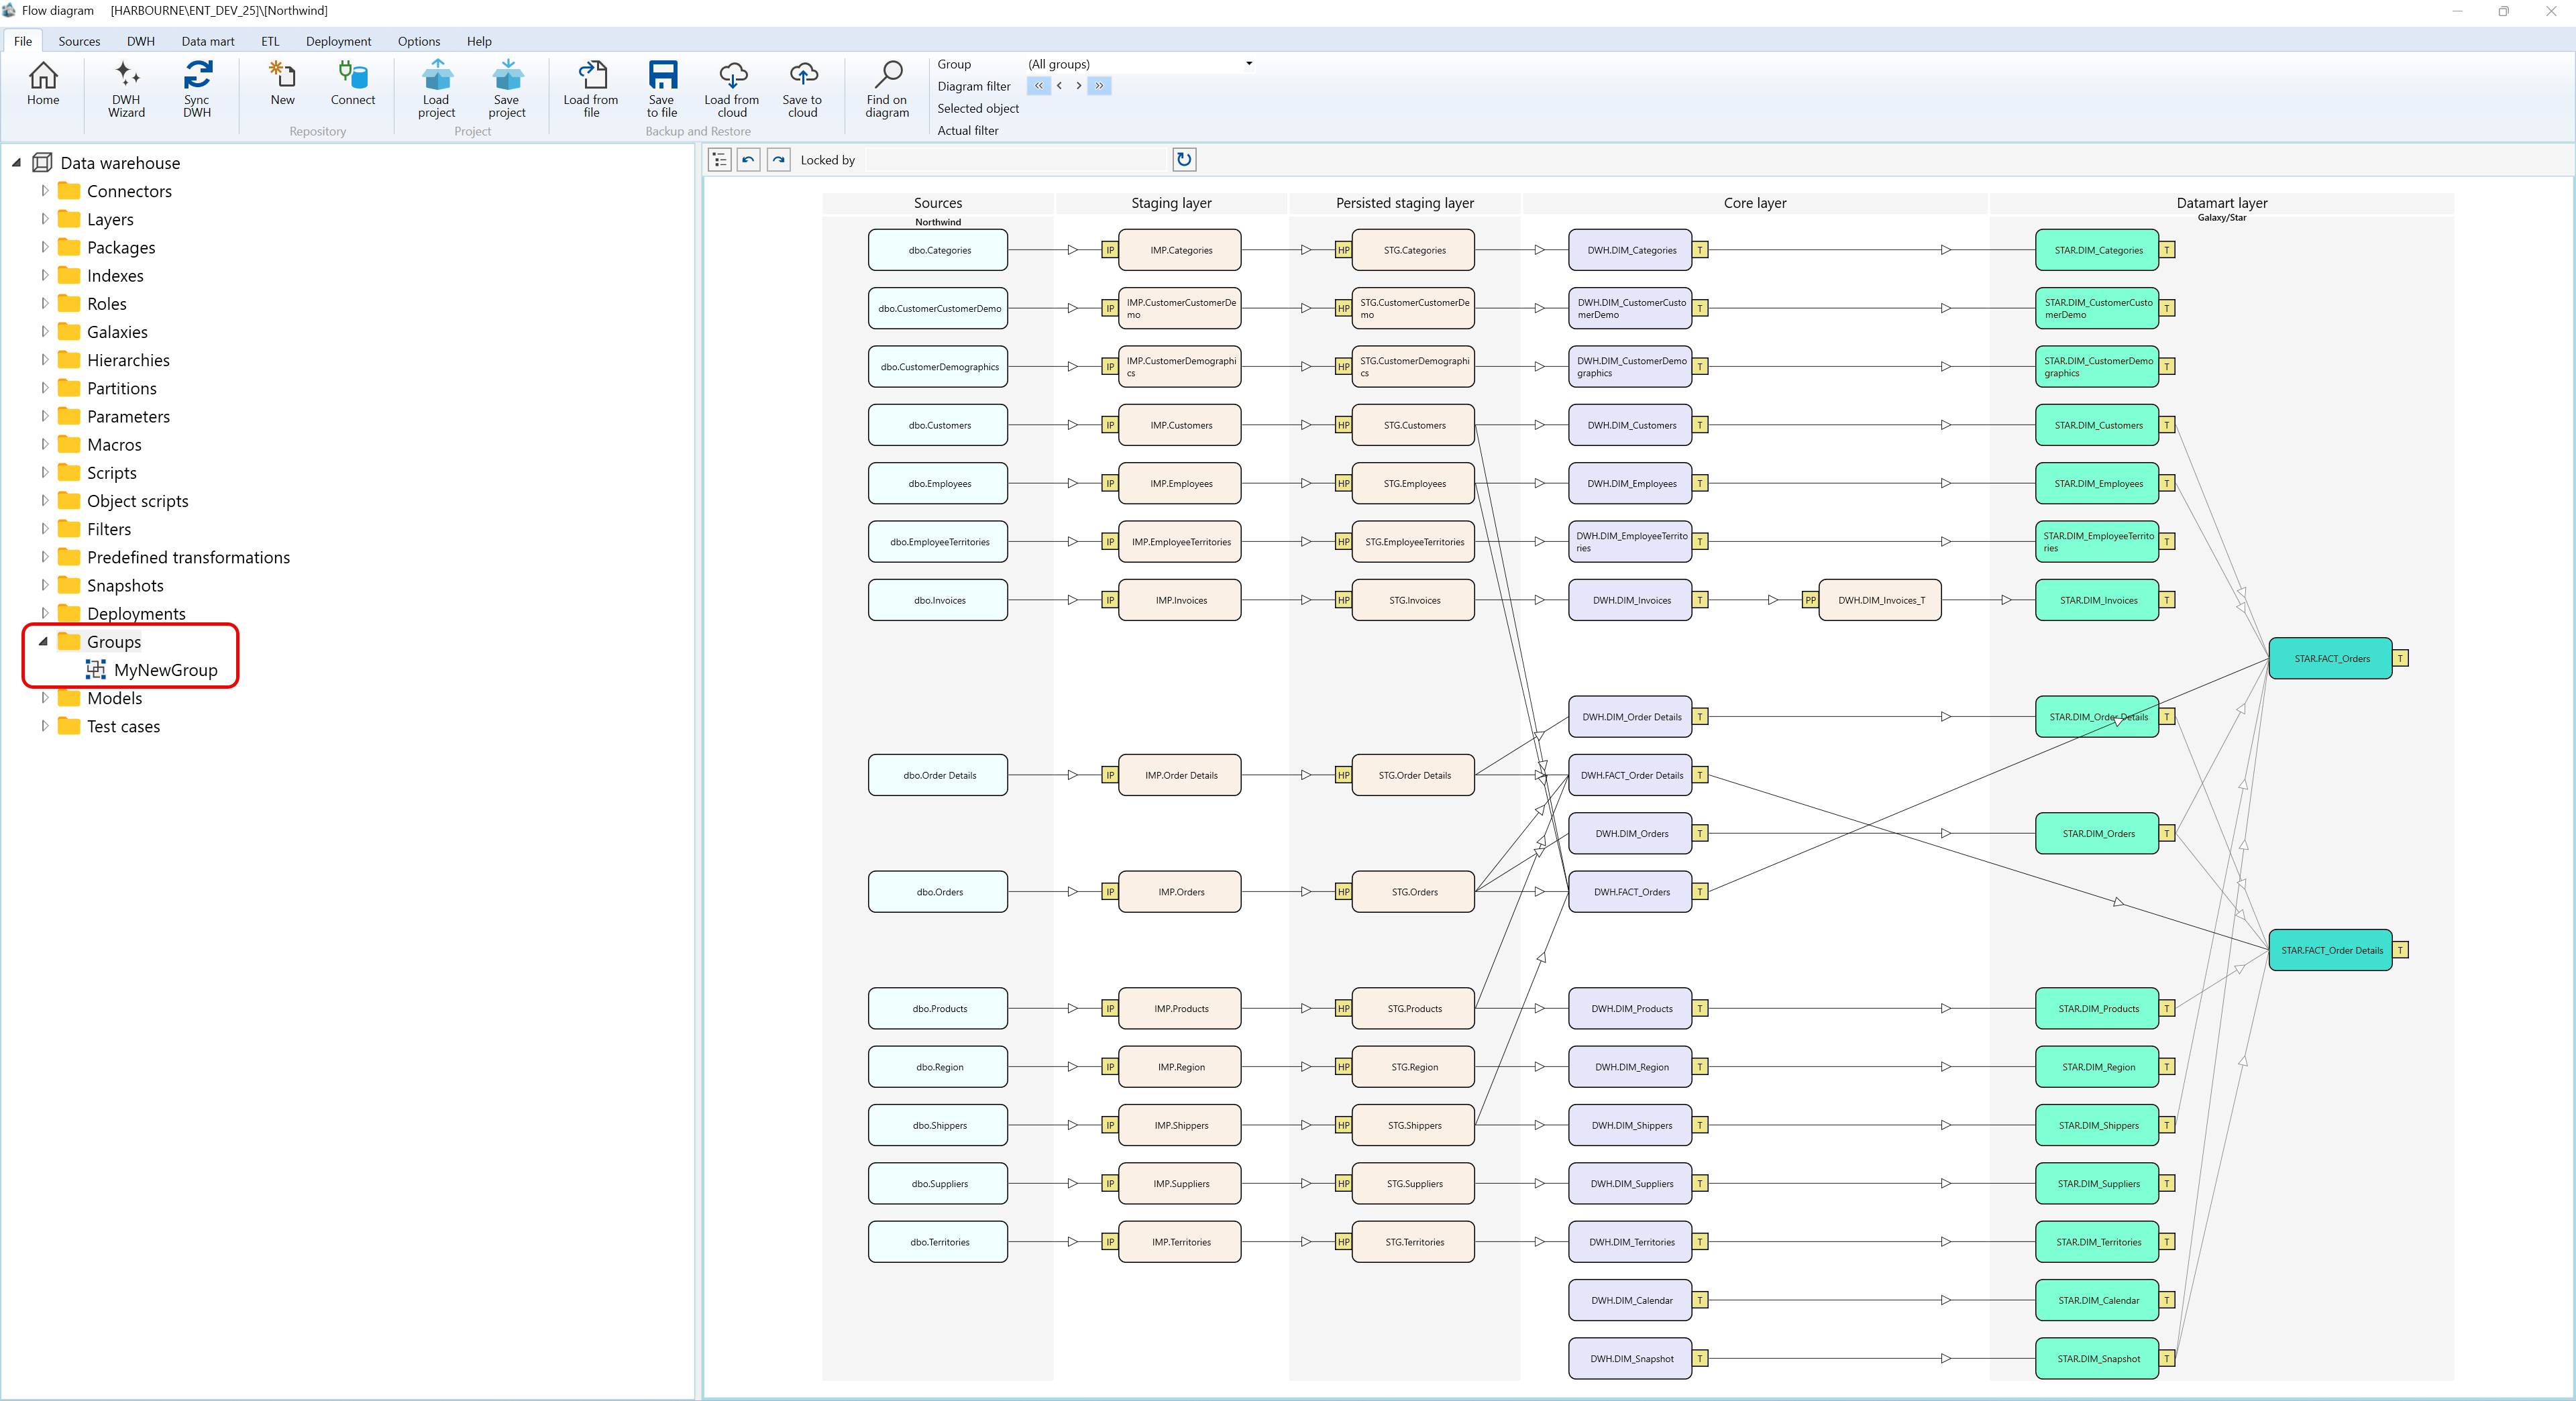Save project icon
This screenshot has width=2576, height=1401.
click(x=507, y=90)
